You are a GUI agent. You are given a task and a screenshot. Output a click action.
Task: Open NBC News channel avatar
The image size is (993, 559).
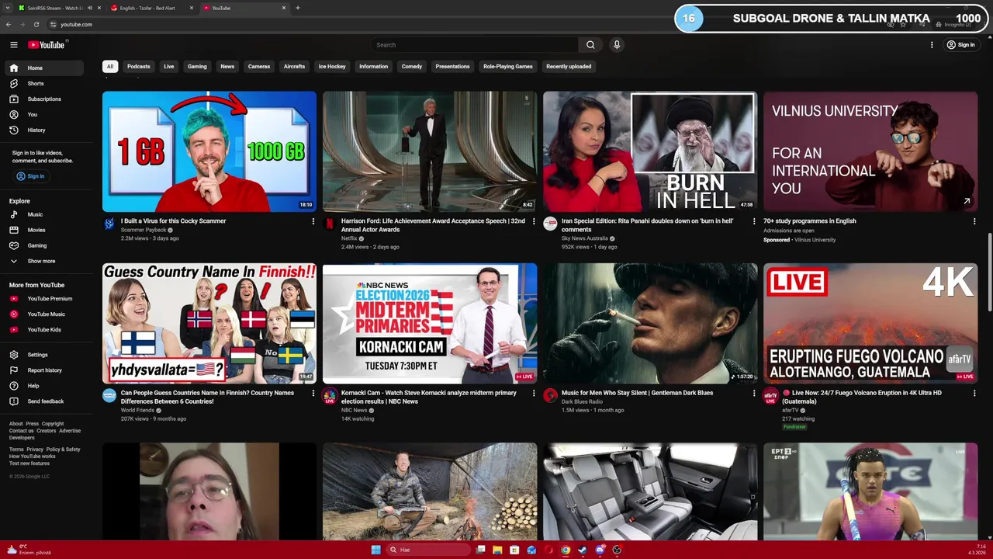pyautogui.click(x=330, y=395)
